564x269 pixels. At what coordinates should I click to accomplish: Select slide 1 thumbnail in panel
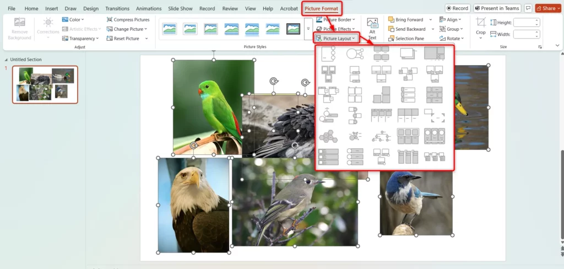(x=45, y=84)
